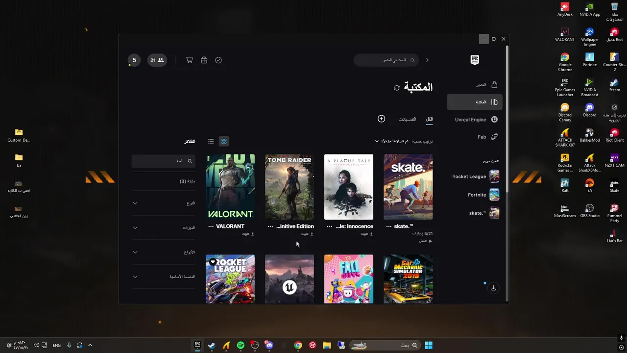Click the NVIDIA Broadcast desktop shortcut

click(x=590, y=87)
